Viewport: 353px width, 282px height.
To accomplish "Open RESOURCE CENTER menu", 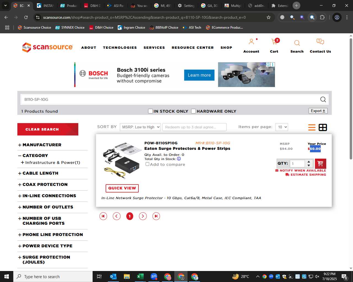I will point(193,48).
